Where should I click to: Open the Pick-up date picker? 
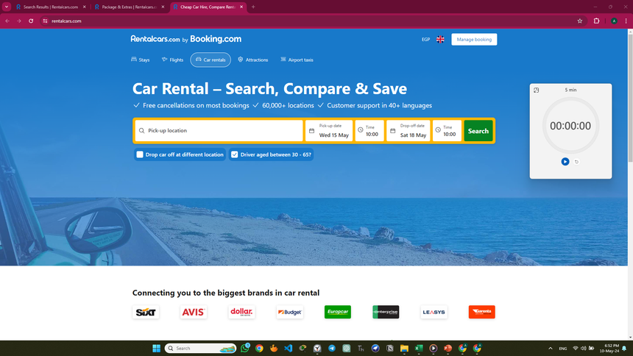pos(329,131)
